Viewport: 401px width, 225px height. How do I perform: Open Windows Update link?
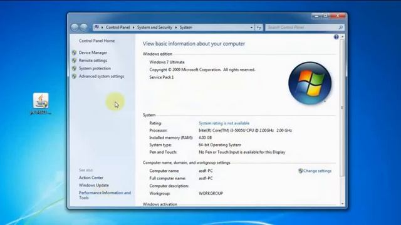(x=93, y=185)
